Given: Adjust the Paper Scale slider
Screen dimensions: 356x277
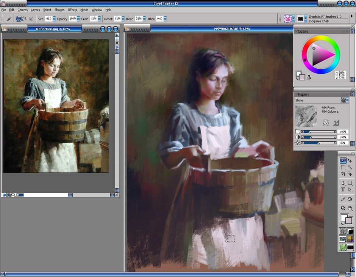Looking at the screenshot, I should coord(319,132).
